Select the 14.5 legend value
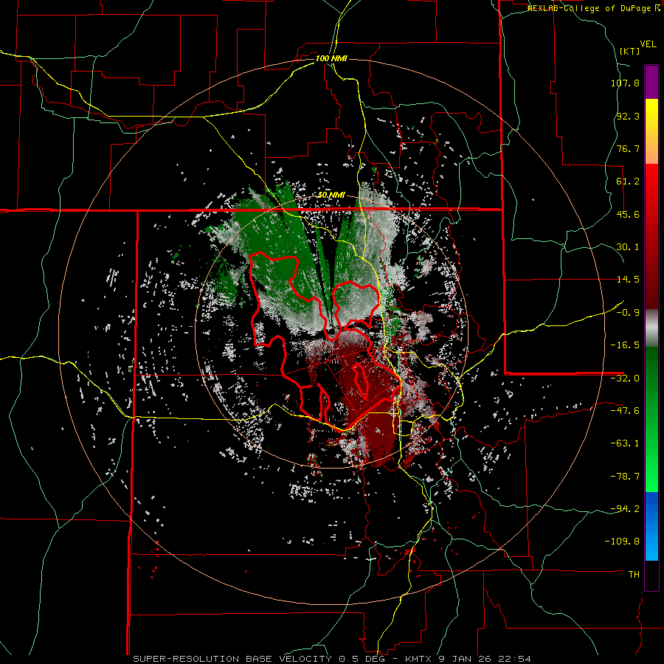 click(x=628, y=280)
